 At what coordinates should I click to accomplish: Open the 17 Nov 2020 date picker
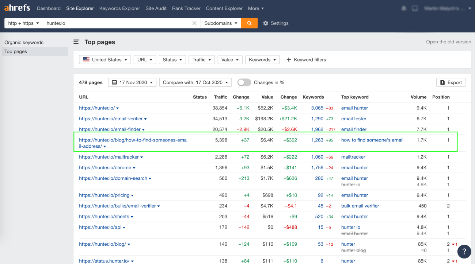tap(132, 82)
